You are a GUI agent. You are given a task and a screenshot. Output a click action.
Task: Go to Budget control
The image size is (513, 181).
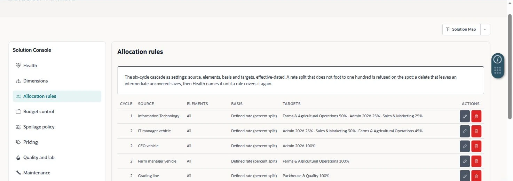pos(57,111)
